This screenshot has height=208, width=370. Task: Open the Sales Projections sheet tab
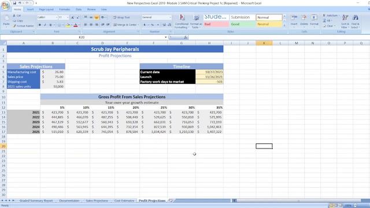click(97, 200)
